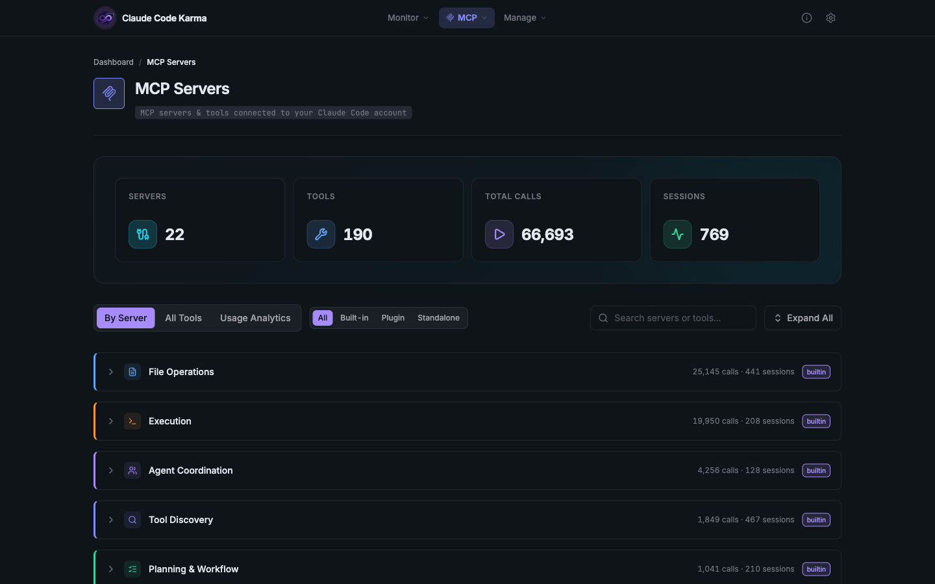Go to Dashboard via breadcrumb link
The height and width of the screenshot is (584, 935).
tap(114, 62)
